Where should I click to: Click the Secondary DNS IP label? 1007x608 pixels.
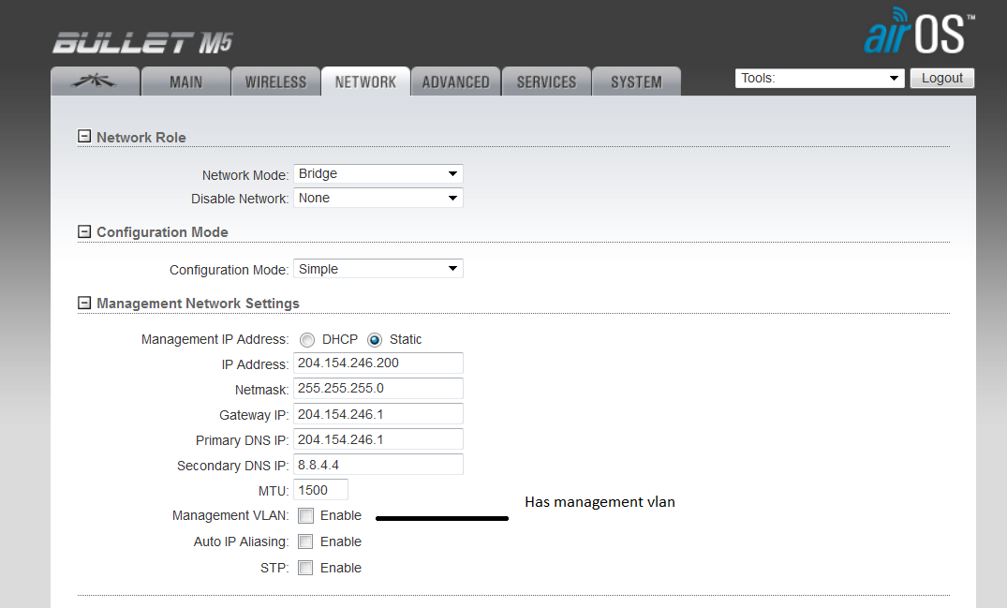coord(233,466)
